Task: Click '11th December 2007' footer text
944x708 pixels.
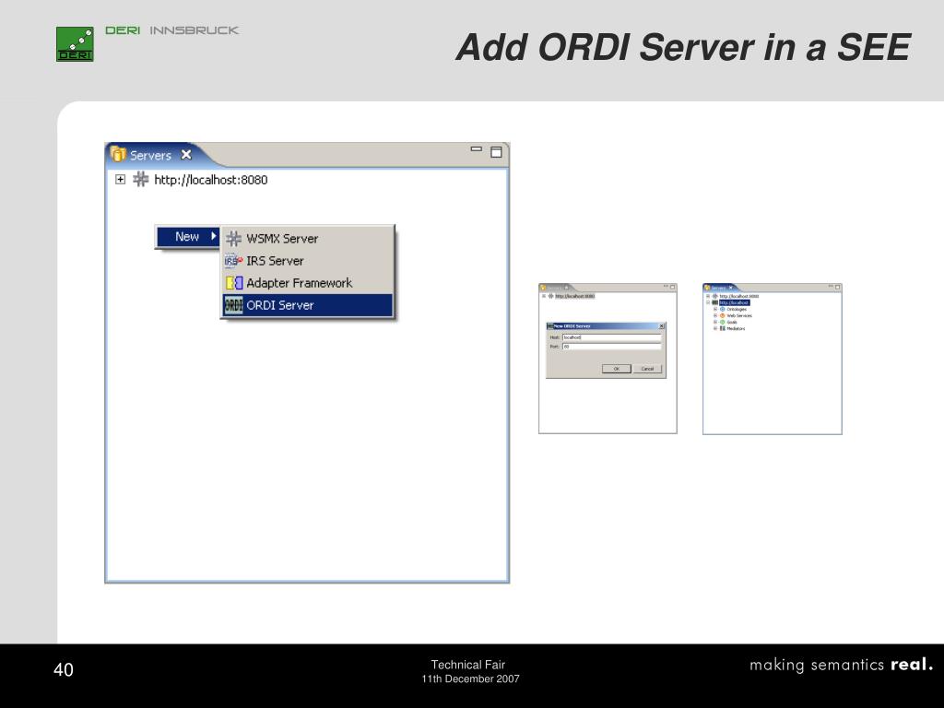Action: [470, 678]
